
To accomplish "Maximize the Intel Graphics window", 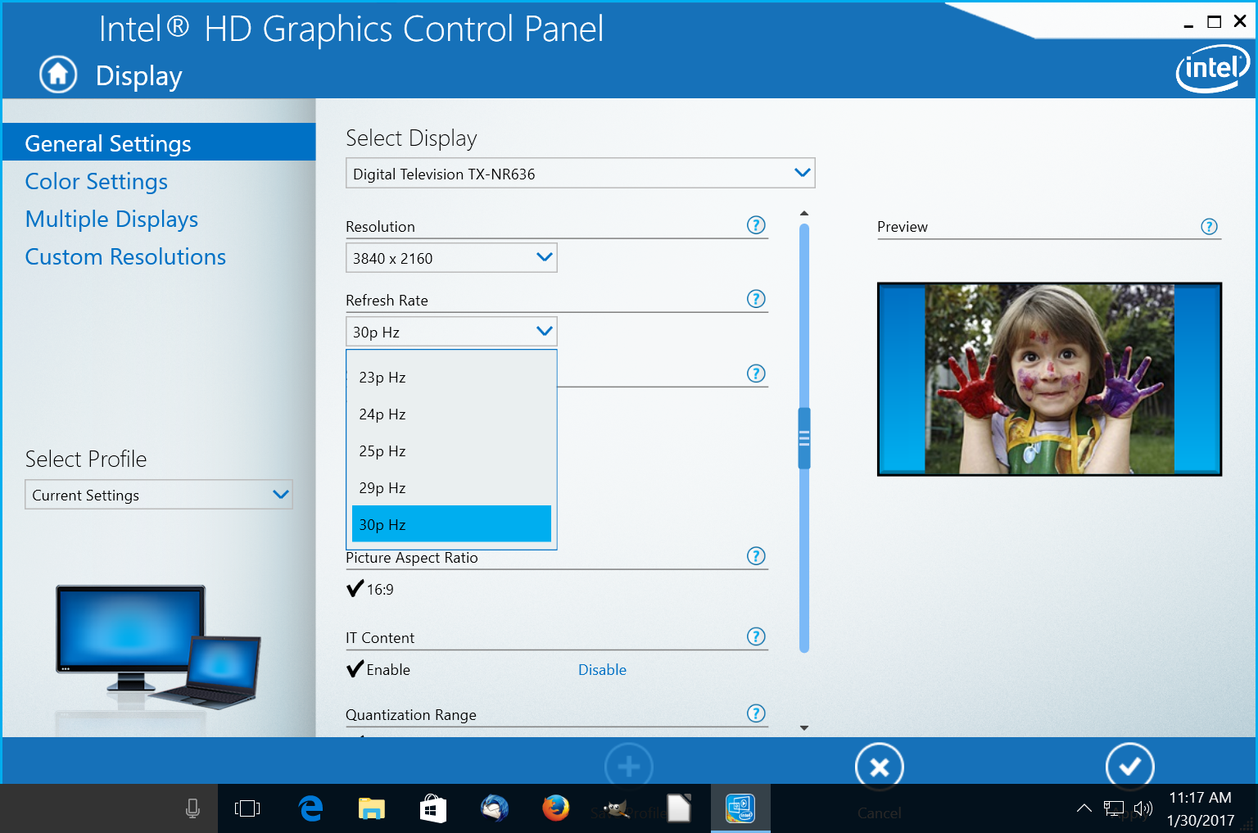I will coord(1215,22).
